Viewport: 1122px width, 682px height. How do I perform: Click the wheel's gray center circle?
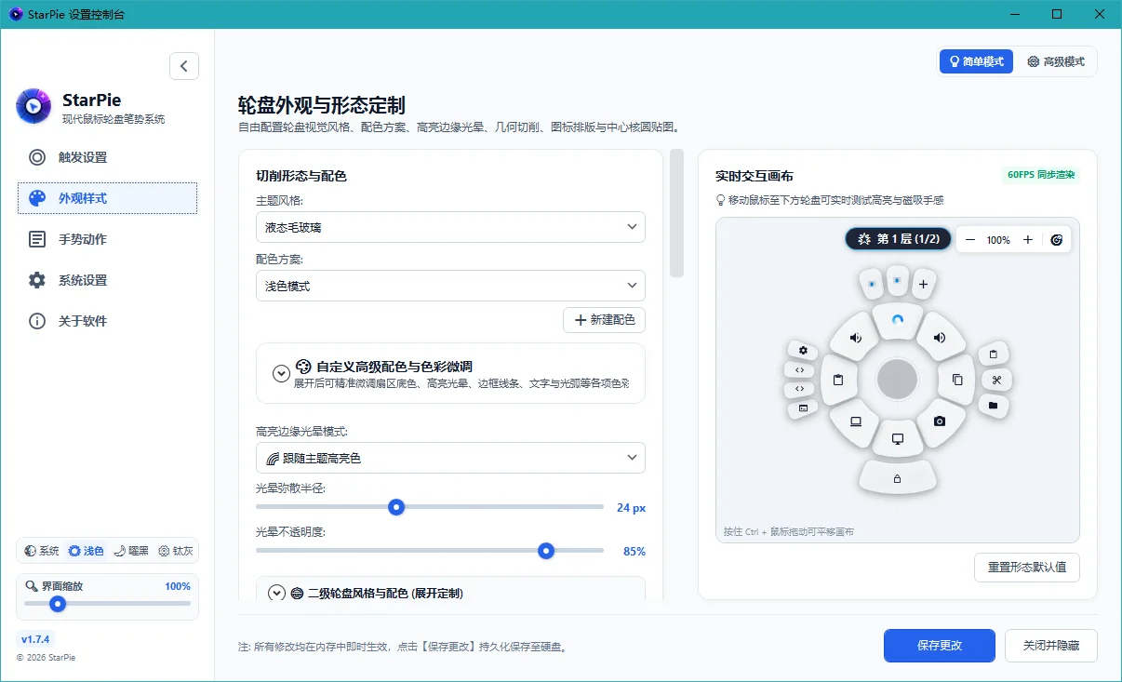(x=898, y=380)
